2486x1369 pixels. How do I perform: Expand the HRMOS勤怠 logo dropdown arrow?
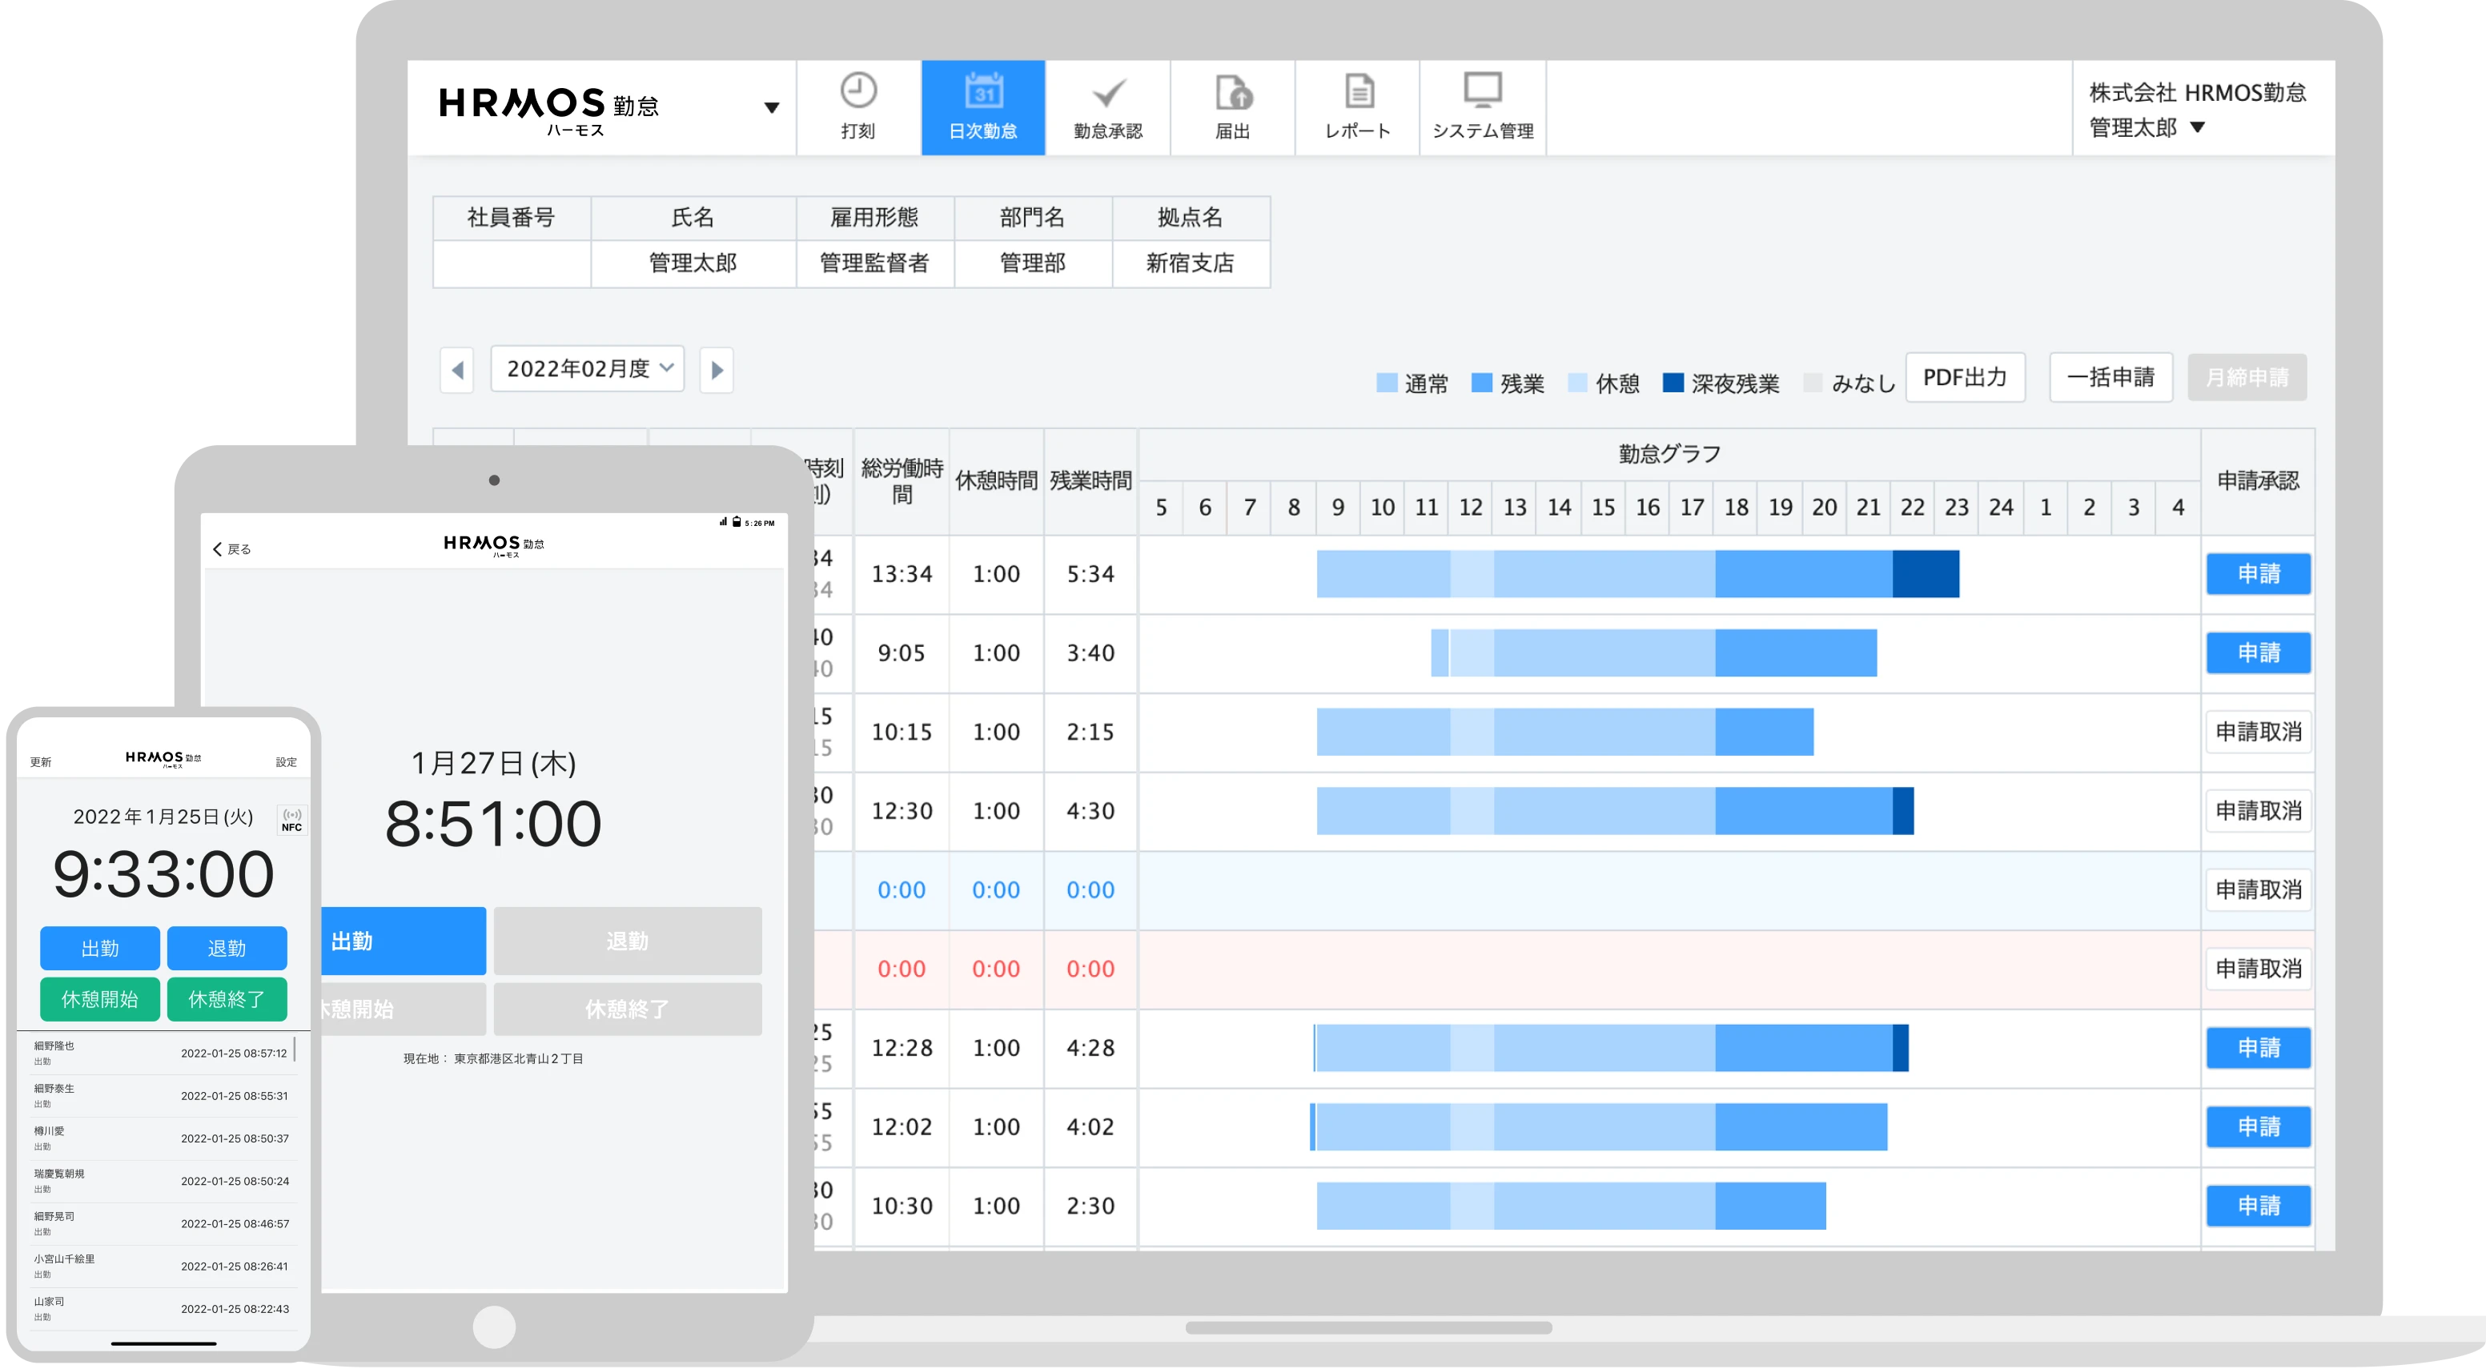pyautogui.click(x=771, y=108)
